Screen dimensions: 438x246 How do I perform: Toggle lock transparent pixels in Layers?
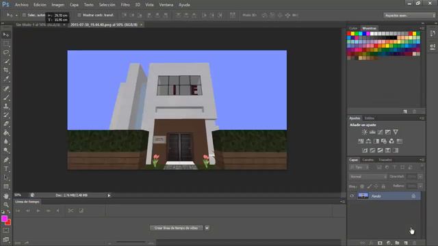pyautogui.click(x=362, y=187)
